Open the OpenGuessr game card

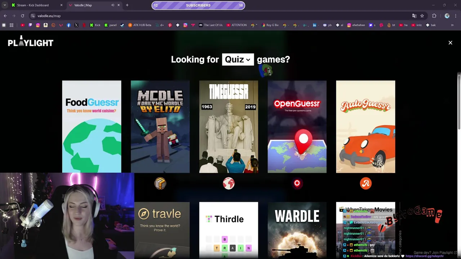pyautogui.click(x=297, y=127)
